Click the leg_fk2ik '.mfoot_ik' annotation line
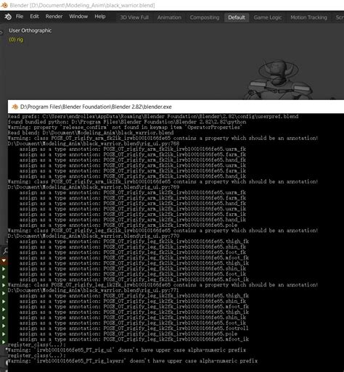 click(134, 279)
